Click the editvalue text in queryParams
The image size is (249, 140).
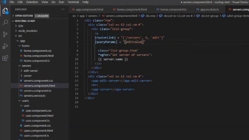[x=134, y=42]
